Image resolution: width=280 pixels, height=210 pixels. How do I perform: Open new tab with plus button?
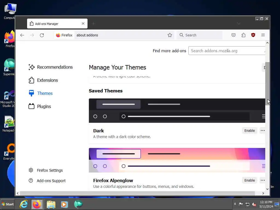(x=94, y=24)
